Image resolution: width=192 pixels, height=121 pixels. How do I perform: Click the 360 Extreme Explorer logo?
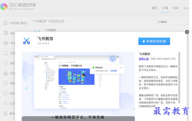coord(18,6)
